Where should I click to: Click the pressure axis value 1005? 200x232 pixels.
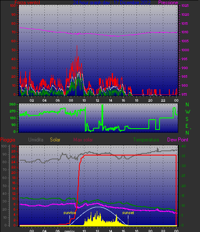pos(185,41)
